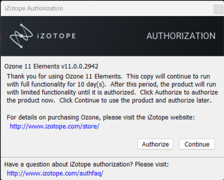Click the 'Have a question about iZotope' text

coord(86,164)
